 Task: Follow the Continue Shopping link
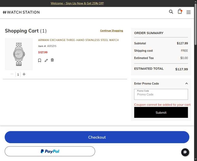click(x=111, y=30)
